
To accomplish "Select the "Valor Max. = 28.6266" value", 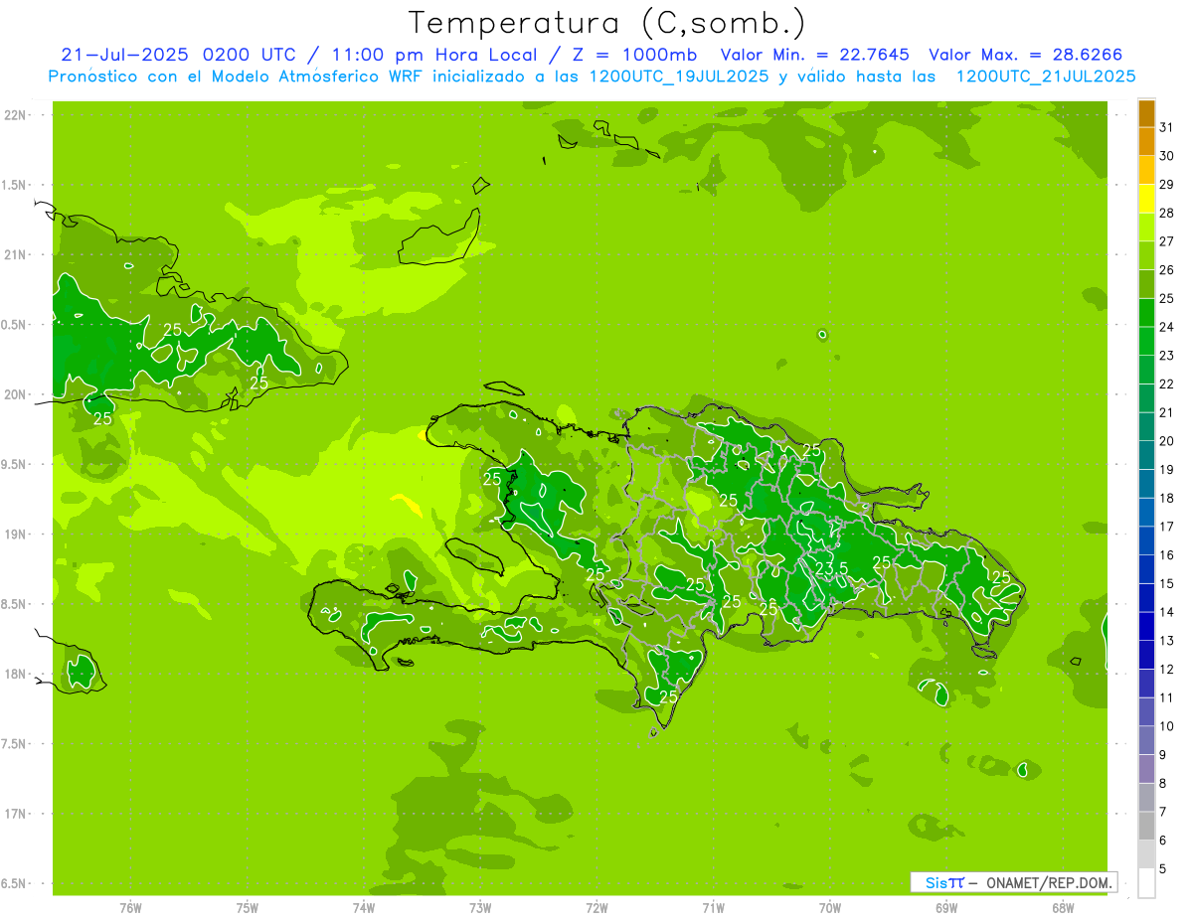I will [1026, 55].
